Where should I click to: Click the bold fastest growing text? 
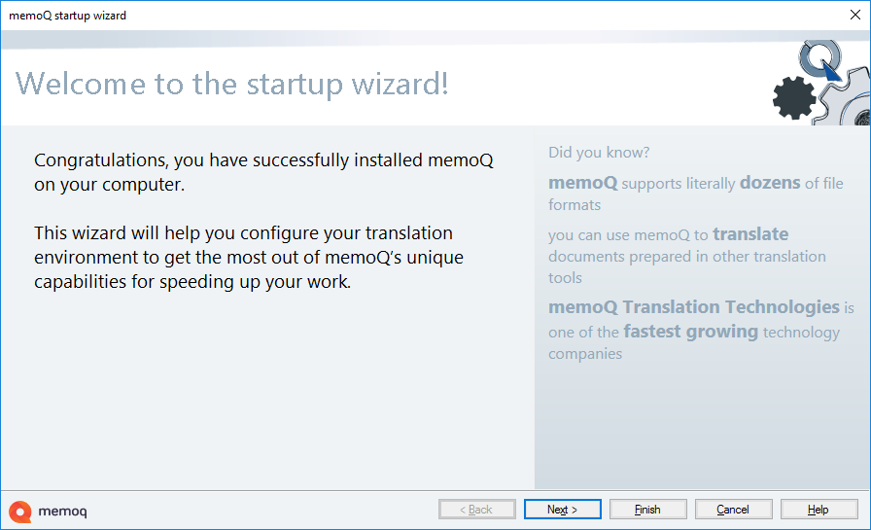690,332
